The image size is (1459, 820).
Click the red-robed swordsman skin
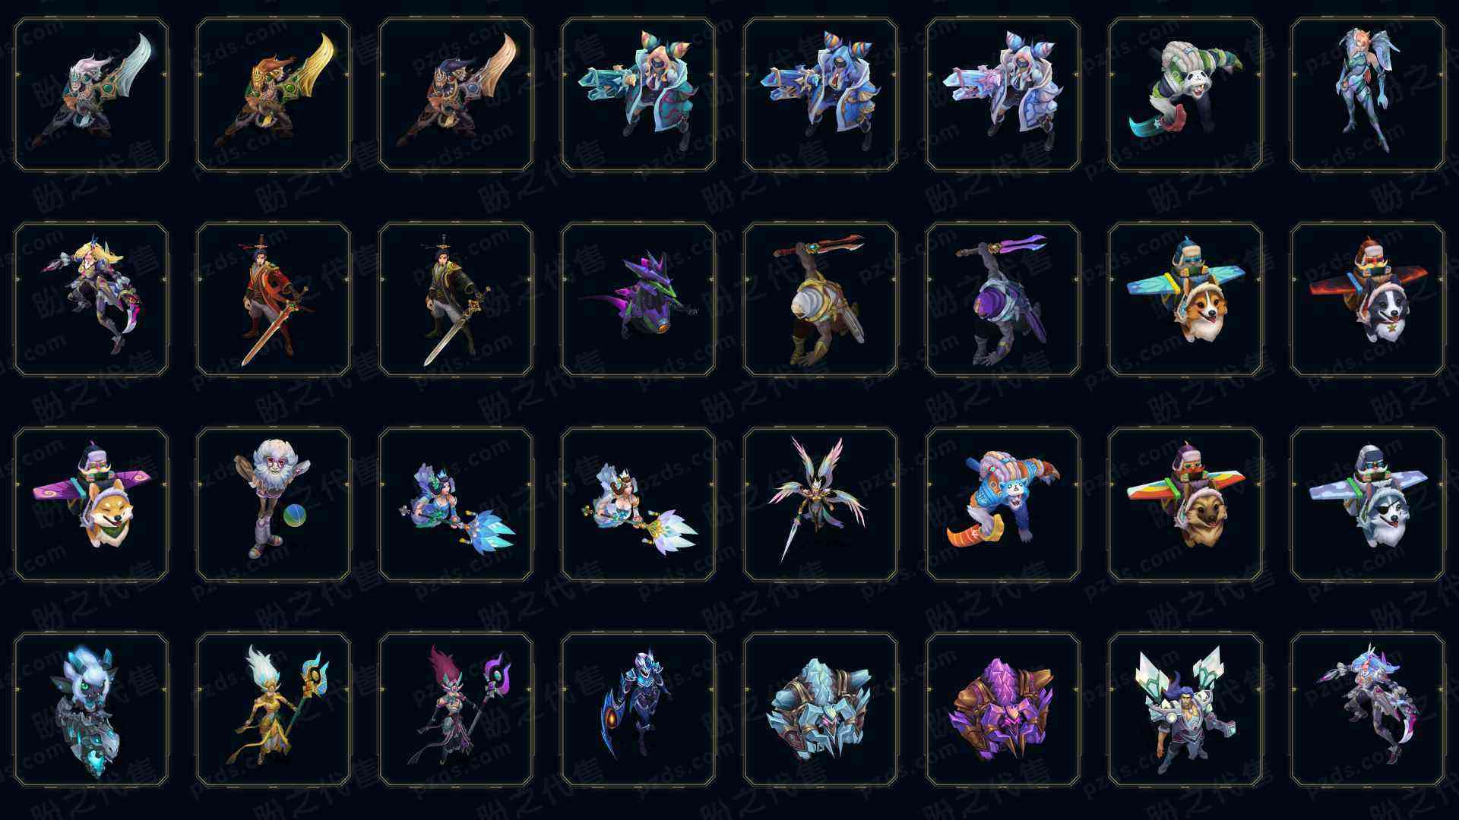click(x=274, y=299)
